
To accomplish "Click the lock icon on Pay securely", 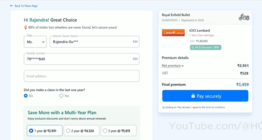I will pyautogui.click(x=193, y=96).
